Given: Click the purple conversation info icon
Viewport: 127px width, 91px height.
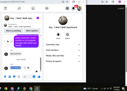Looking at the screenshot, I should pyautogui.click(x=38, y=18).
